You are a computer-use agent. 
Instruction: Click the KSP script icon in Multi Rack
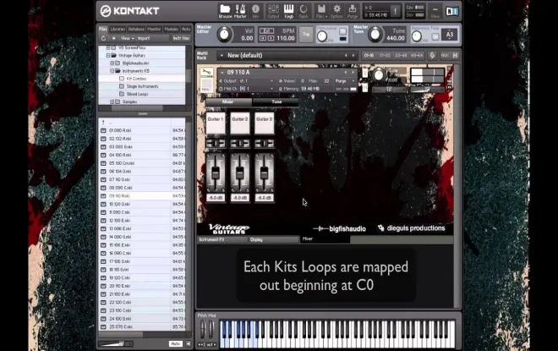point(432,56)
